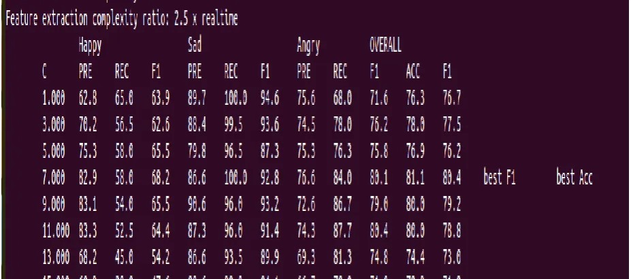This screenshot has width=631, height=279.
Task: Click the 'Feature extraction complexity ratio' line
Action: click(x=122, y=19)
